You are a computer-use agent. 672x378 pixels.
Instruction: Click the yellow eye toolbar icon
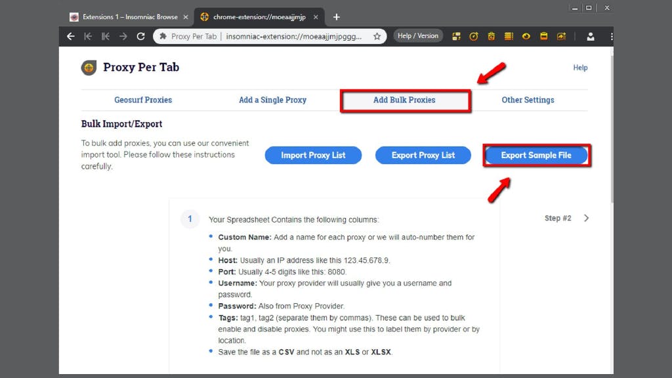tap(526, 37)
